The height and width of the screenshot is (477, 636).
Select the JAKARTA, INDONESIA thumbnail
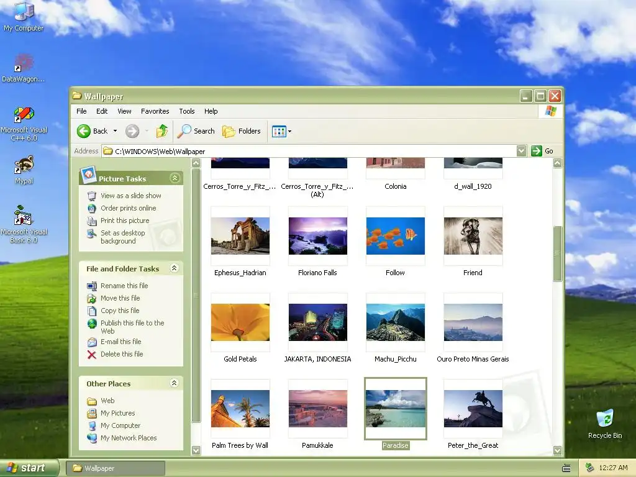tap(317, 322)
